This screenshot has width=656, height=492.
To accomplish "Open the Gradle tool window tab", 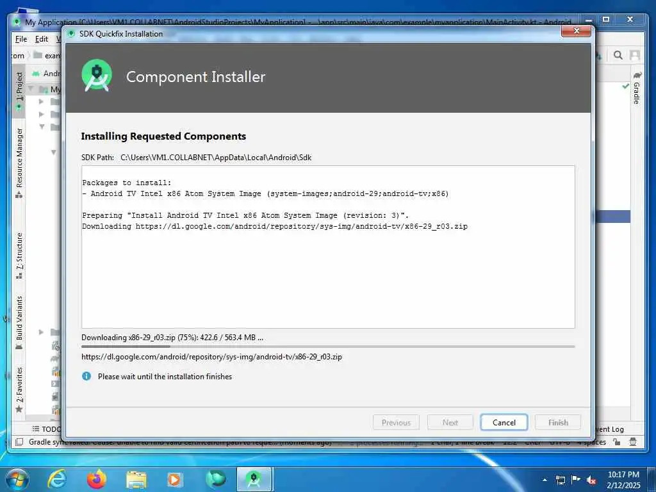I will [x=637, y=88].
